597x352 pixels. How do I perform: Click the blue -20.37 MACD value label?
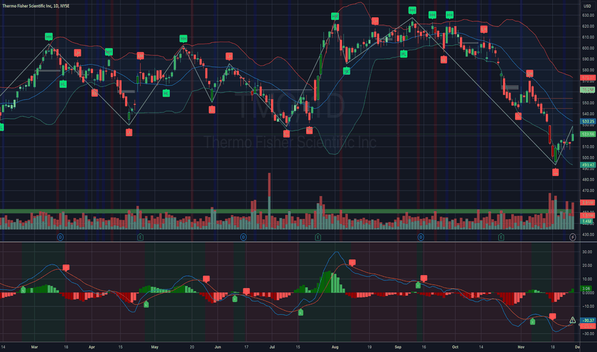(588, 321)
